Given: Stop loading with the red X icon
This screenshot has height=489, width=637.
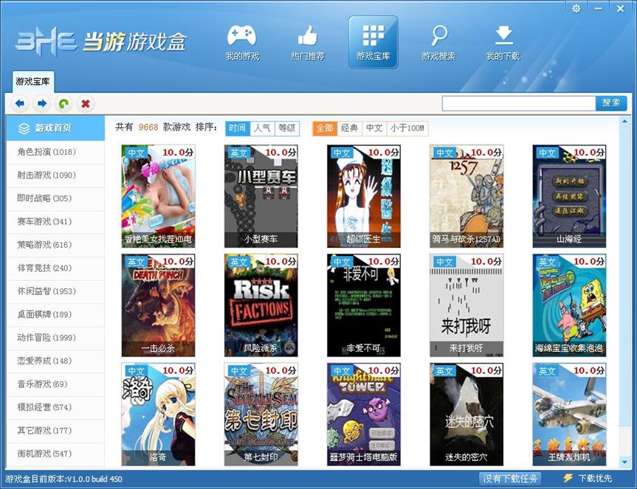Looking at the screenshot, I should [86, 103].
